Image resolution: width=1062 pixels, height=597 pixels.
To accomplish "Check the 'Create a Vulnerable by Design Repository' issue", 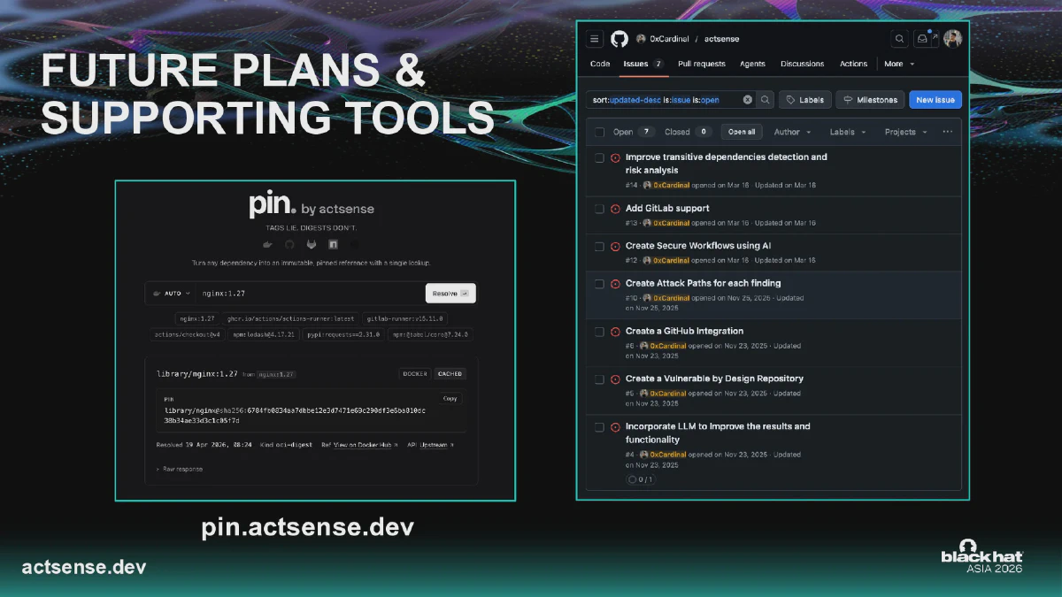I will coord(599,379).
